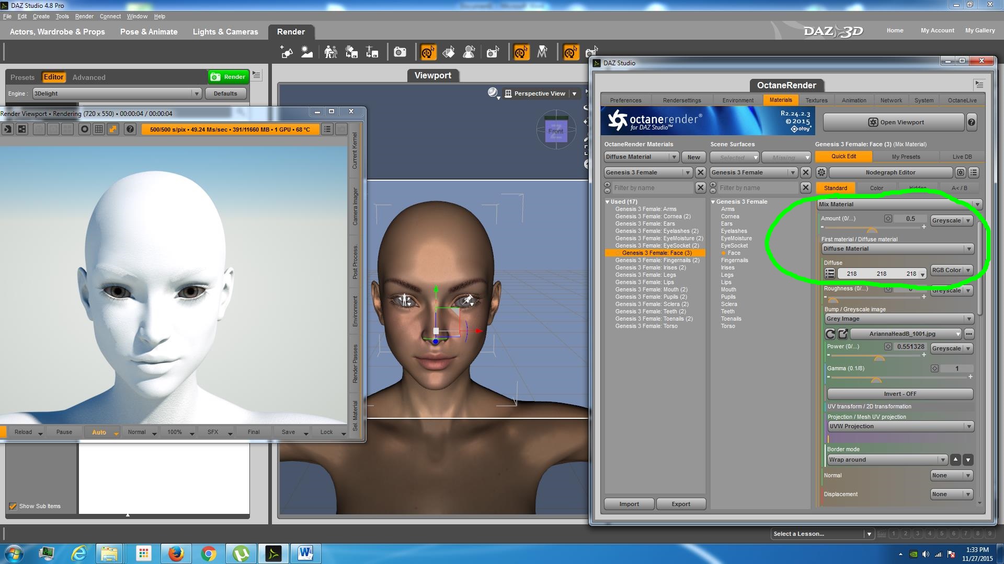Image resolution: width=1004 pixels, height=564 pixels.
Task: Click the reload texture icon beside AriannaHeadB image
Action: (830, 334)
